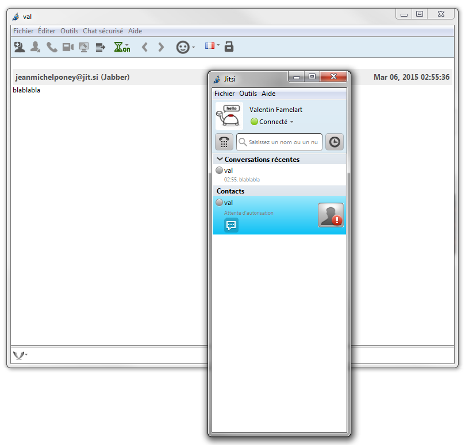Click the Mar 06, 2015 02:55:36 timestamp
The height and width of the screenshot is (445, 465).
click(x=412, y=77)
